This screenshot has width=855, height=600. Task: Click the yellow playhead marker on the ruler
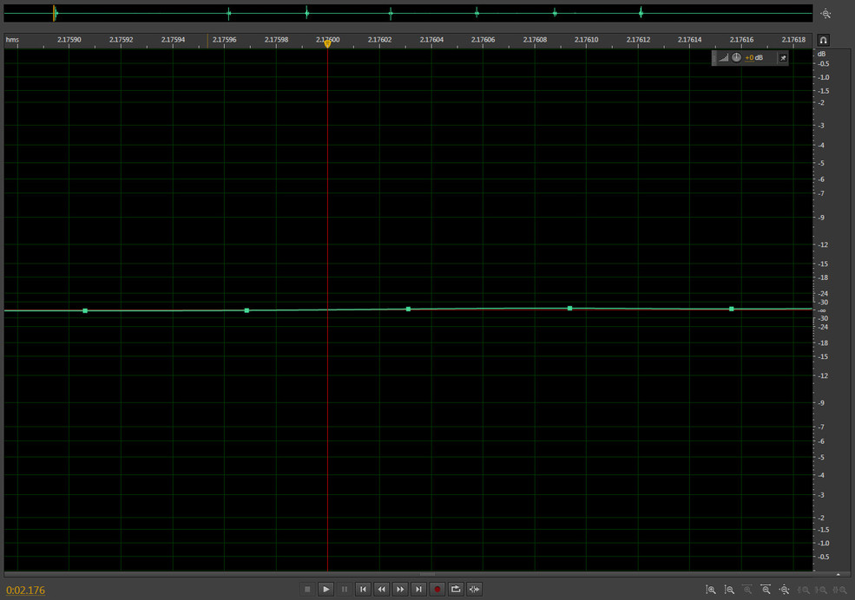click(x=327, y=44)
